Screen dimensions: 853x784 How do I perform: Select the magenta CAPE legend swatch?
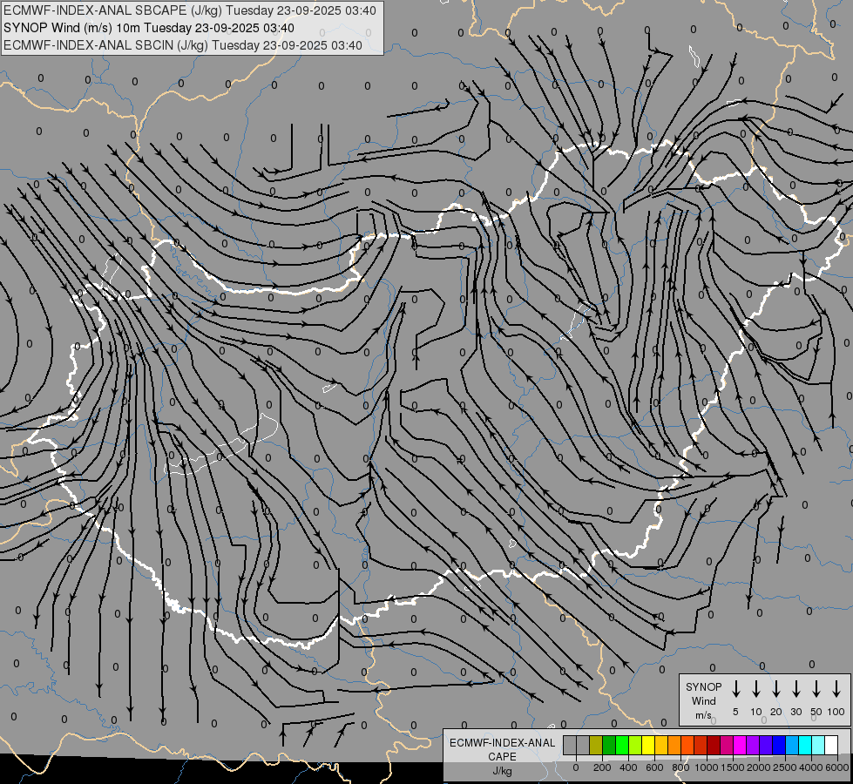click(741, 746)
